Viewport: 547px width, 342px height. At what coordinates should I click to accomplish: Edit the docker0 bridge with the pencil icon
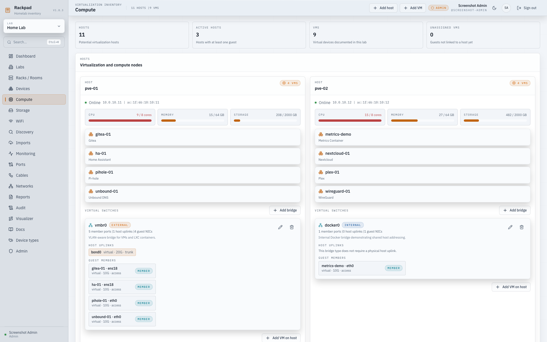[510, 227]
